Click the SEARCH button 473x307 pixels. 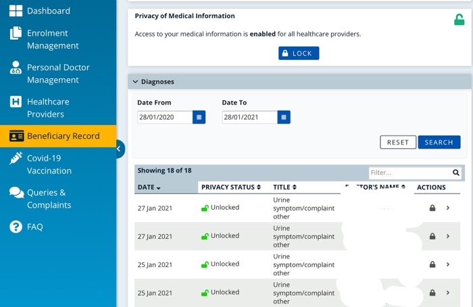point(439,142)
